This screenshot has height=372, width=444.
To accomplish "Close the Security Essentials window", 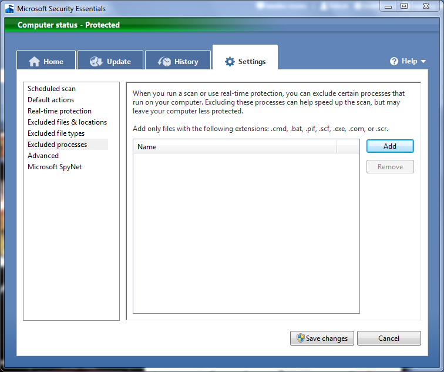I will pyautogui.click(x=426, y=6).
